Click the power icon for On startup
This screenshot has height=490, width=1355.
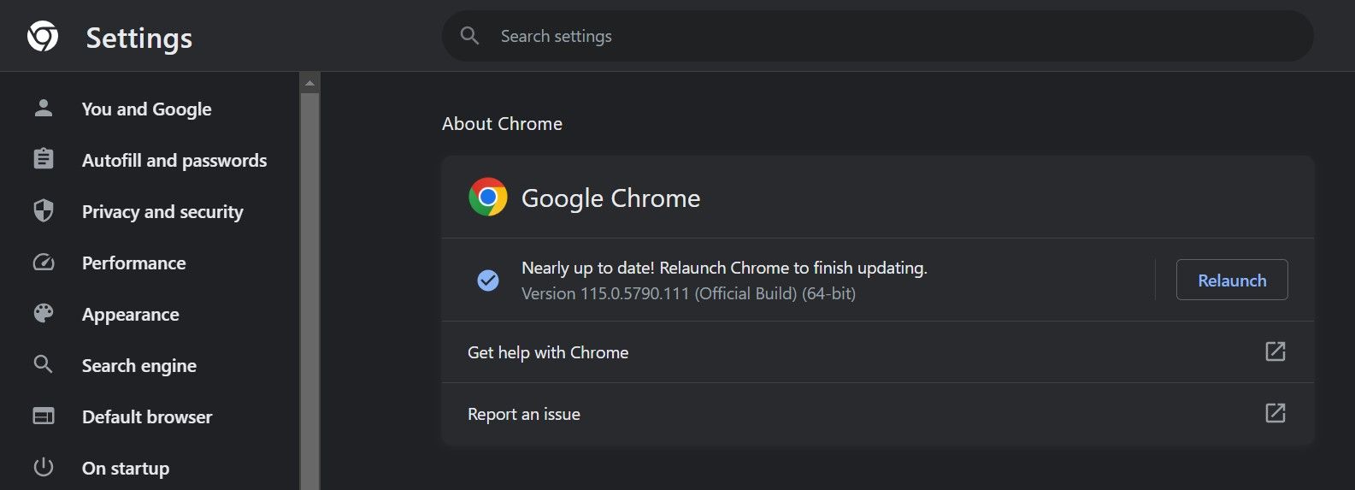click(43, 468)
